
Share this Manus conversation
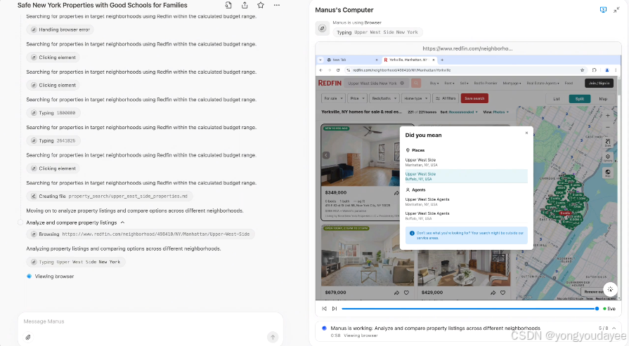click(245, 5)
